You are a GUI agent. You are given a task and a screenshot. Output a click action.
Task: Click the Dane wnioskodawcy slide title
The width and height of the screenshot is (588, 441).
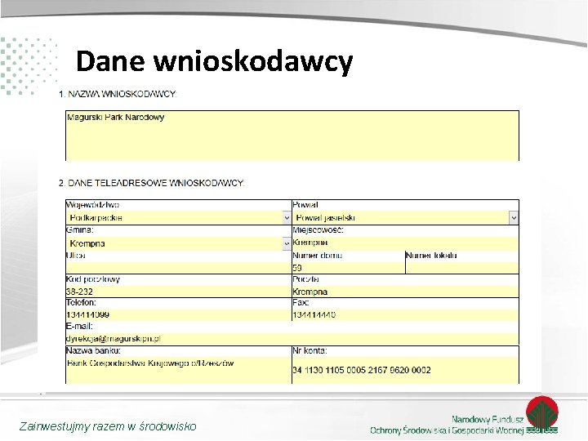coord(215,60)
